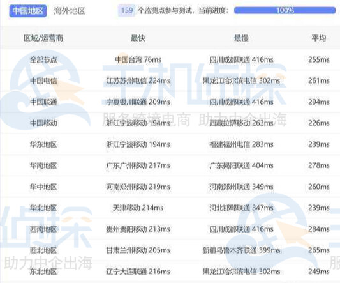Screen dimensions: 340x283
Task: Click the 福建福州电信 283ms cell
Action: pyautogui.click(x=241, y=144)
